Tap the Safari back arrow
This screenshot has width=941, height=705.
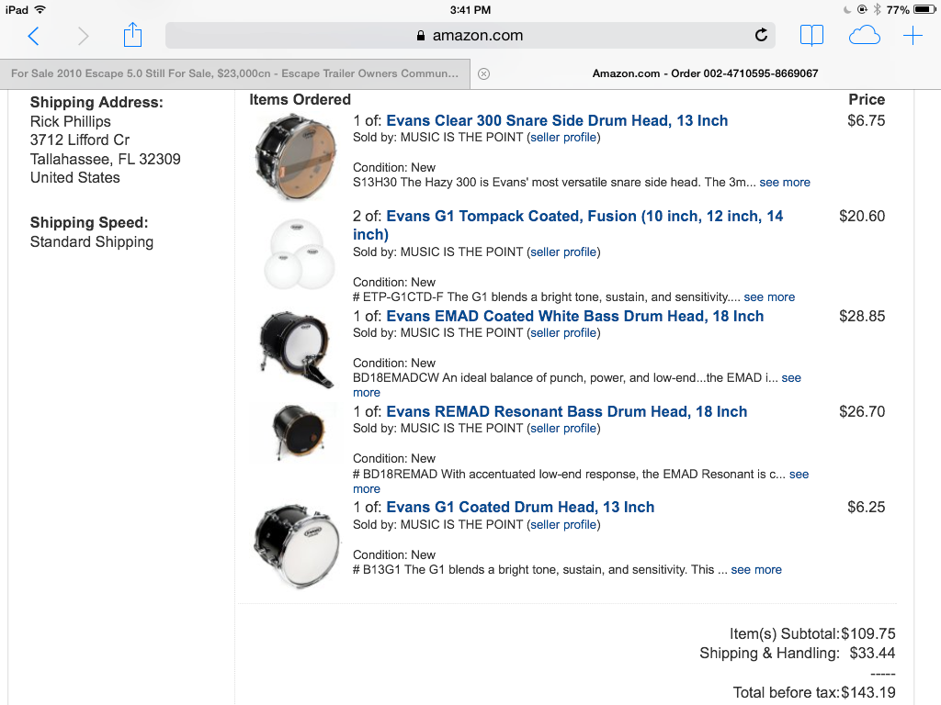34,36
